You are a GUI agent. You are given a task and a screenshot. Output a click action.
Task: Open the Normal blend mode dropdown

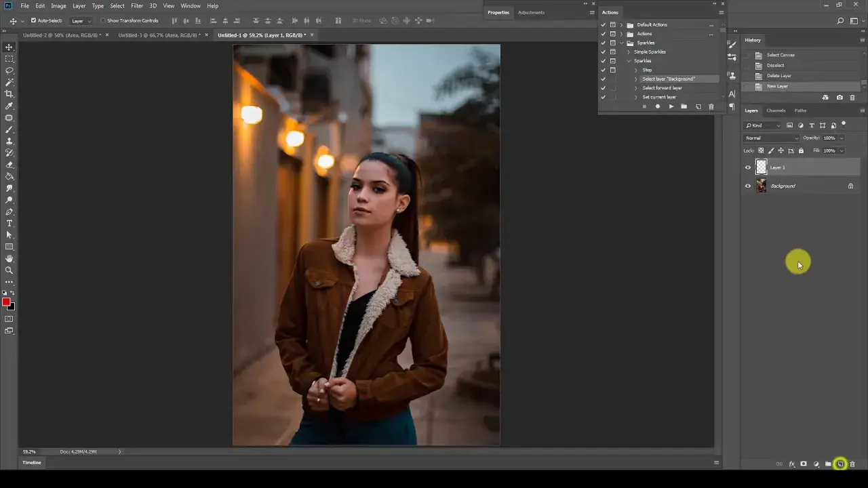tap(772, 138)
